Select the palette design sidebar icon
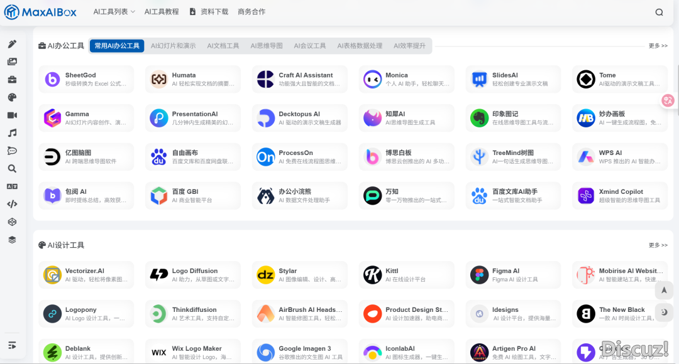679x364 pixels. coord(12,97)
